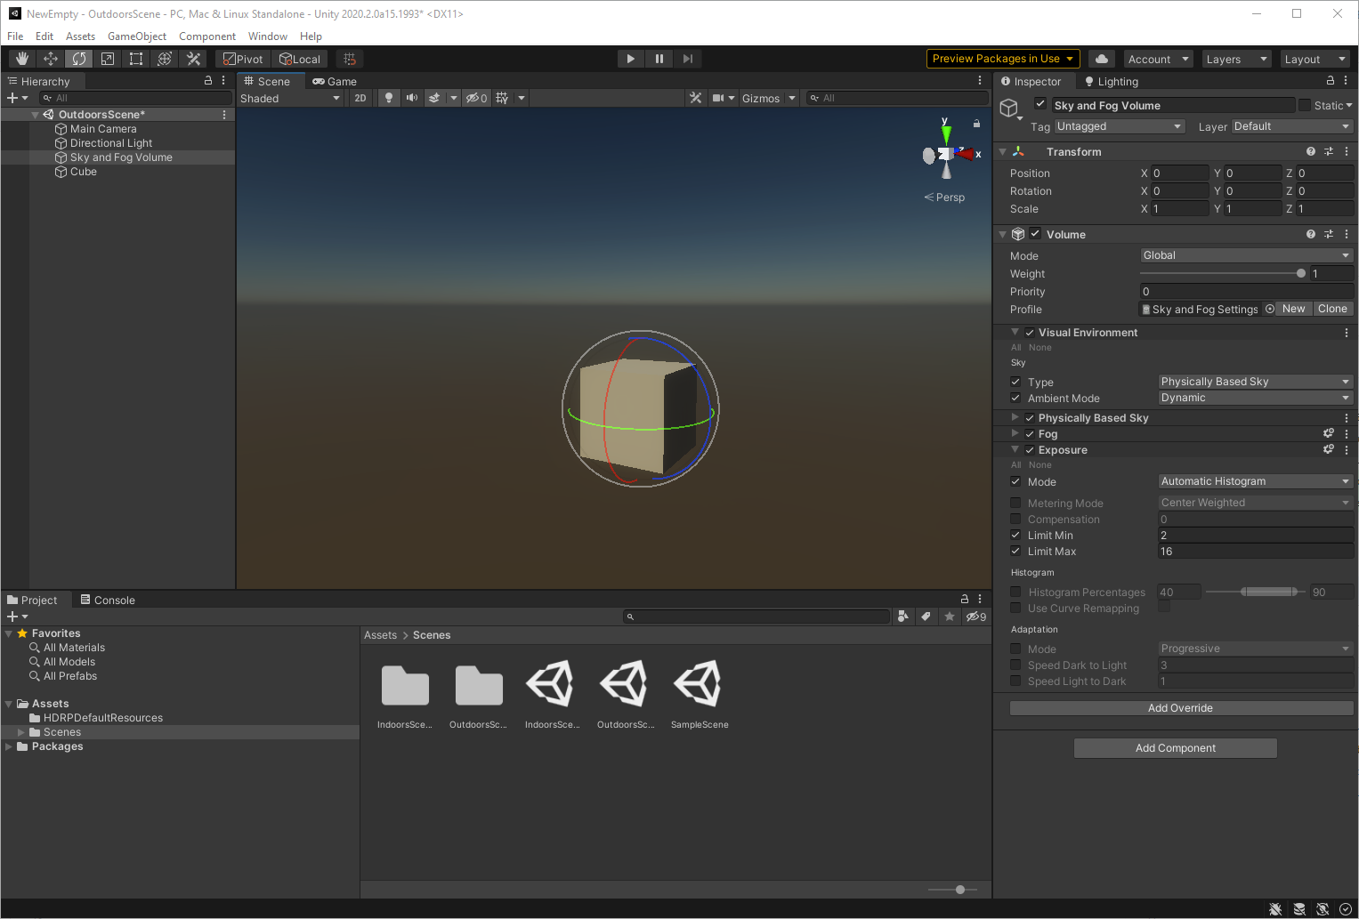Search project by type

pyautogui.click(x=903, y=617)
